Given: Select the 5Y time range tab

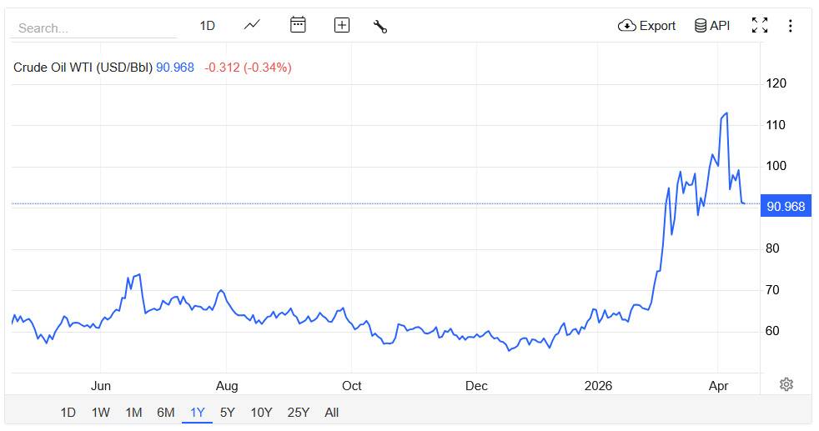Looking at the screenshot, I should [x=227, y=413].
